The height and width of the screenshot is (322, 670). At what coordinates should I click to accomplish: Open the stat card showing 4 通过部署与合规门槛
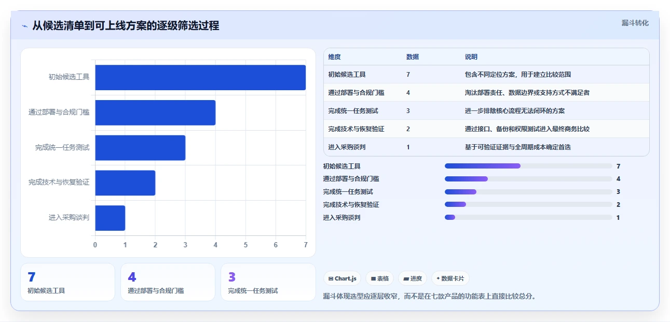coord(168,282)
